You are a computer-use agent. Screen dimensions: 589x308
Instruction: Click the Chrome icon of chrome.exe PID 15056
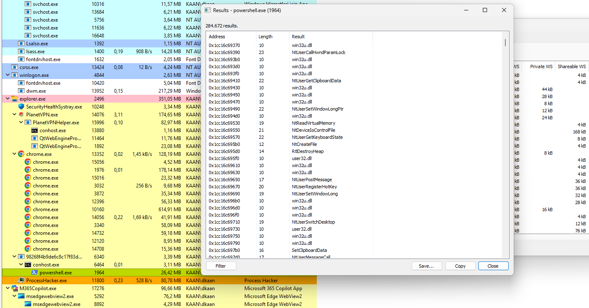pos(28,162)
